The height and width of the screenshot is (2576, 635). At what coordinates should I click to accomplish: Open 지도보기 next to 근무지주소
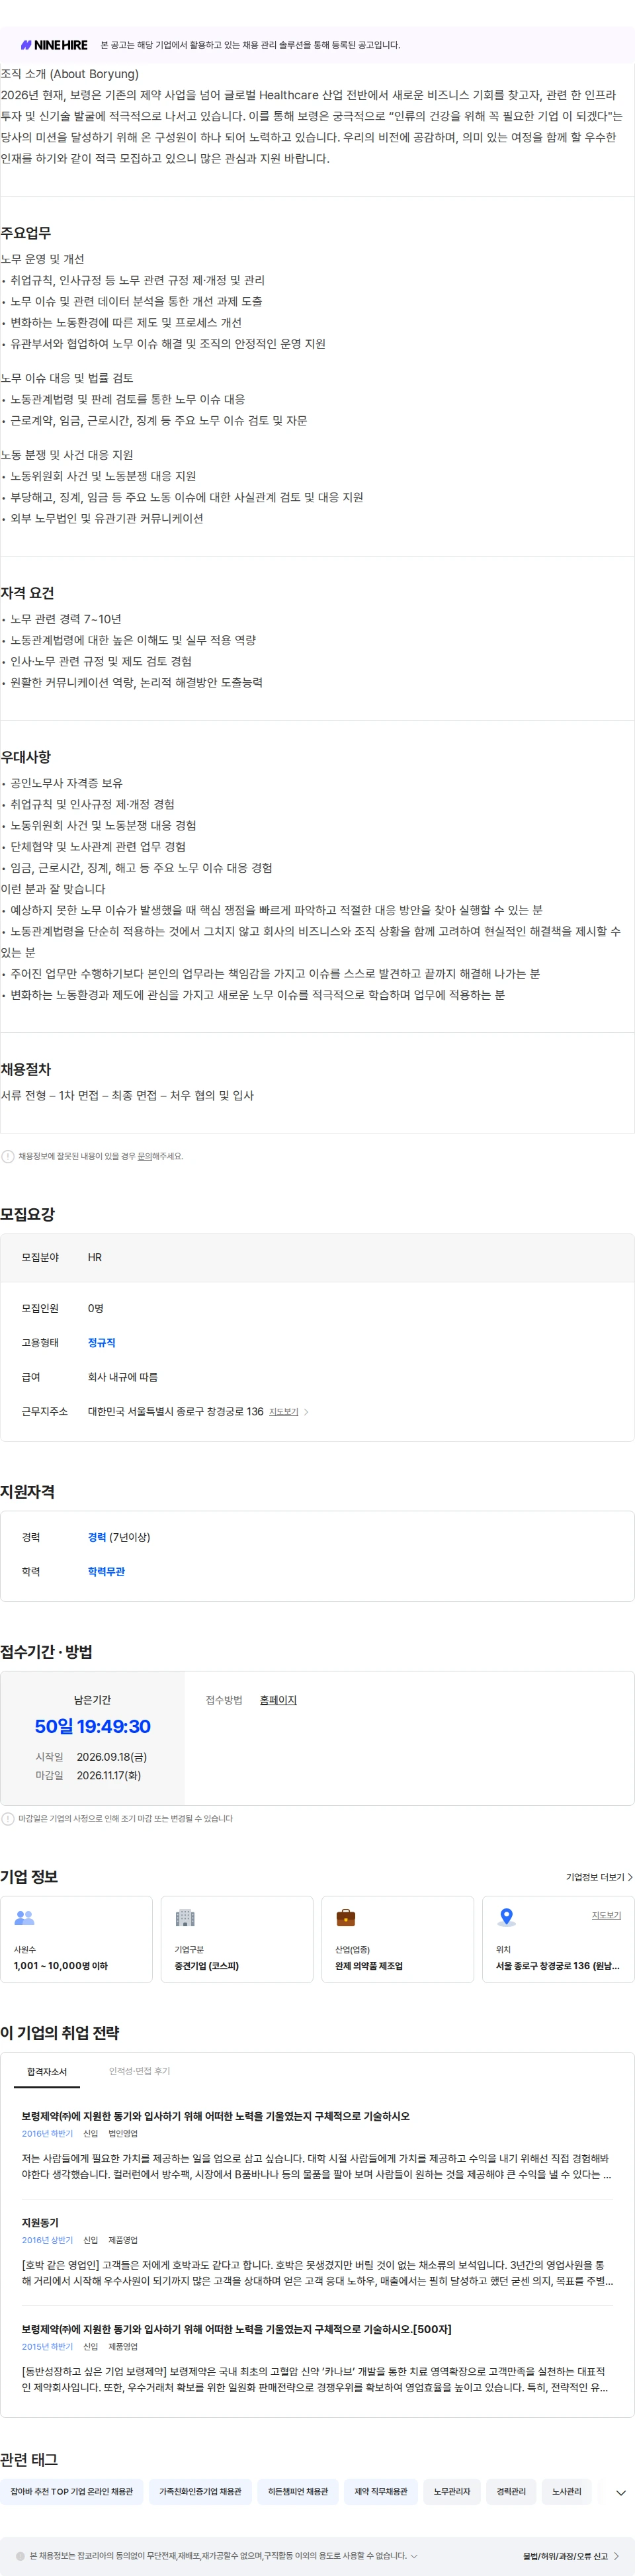(x=284, y=1412)
